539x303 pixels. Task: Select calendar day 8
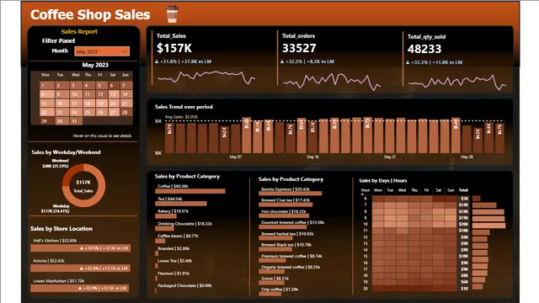click(47, 94)
